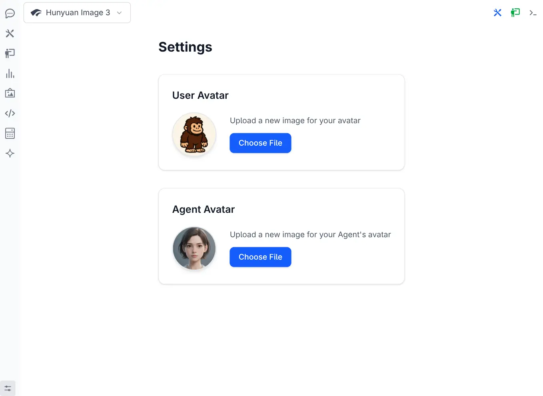This screenshot has height=396, width=543.
Task: Click Choose File under Agent Avatar
Action: pyautogui.click(x=260, y=257)
